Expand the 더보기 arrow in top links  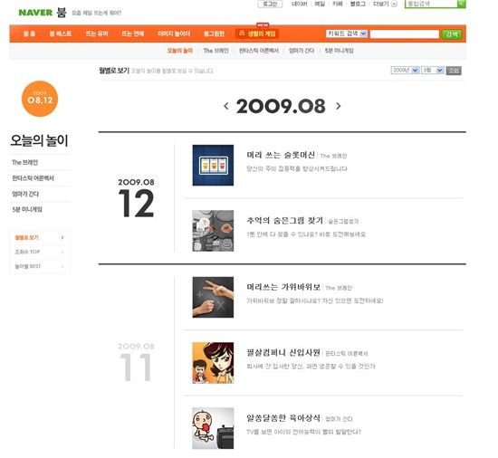coord(394,4)
